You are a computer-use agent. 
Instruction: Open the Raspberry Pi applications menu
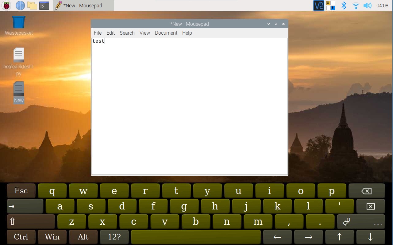(x=6, y=6)
